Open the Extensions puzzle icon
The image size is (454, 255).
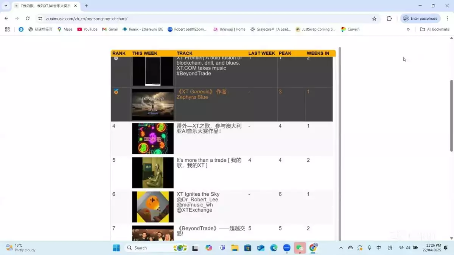(389, 19)
